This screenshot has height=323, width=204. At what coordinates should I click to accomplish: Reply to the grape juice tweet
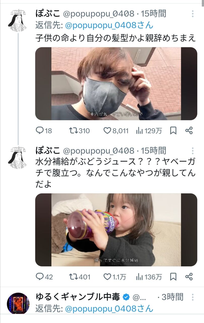click(40, 277)
